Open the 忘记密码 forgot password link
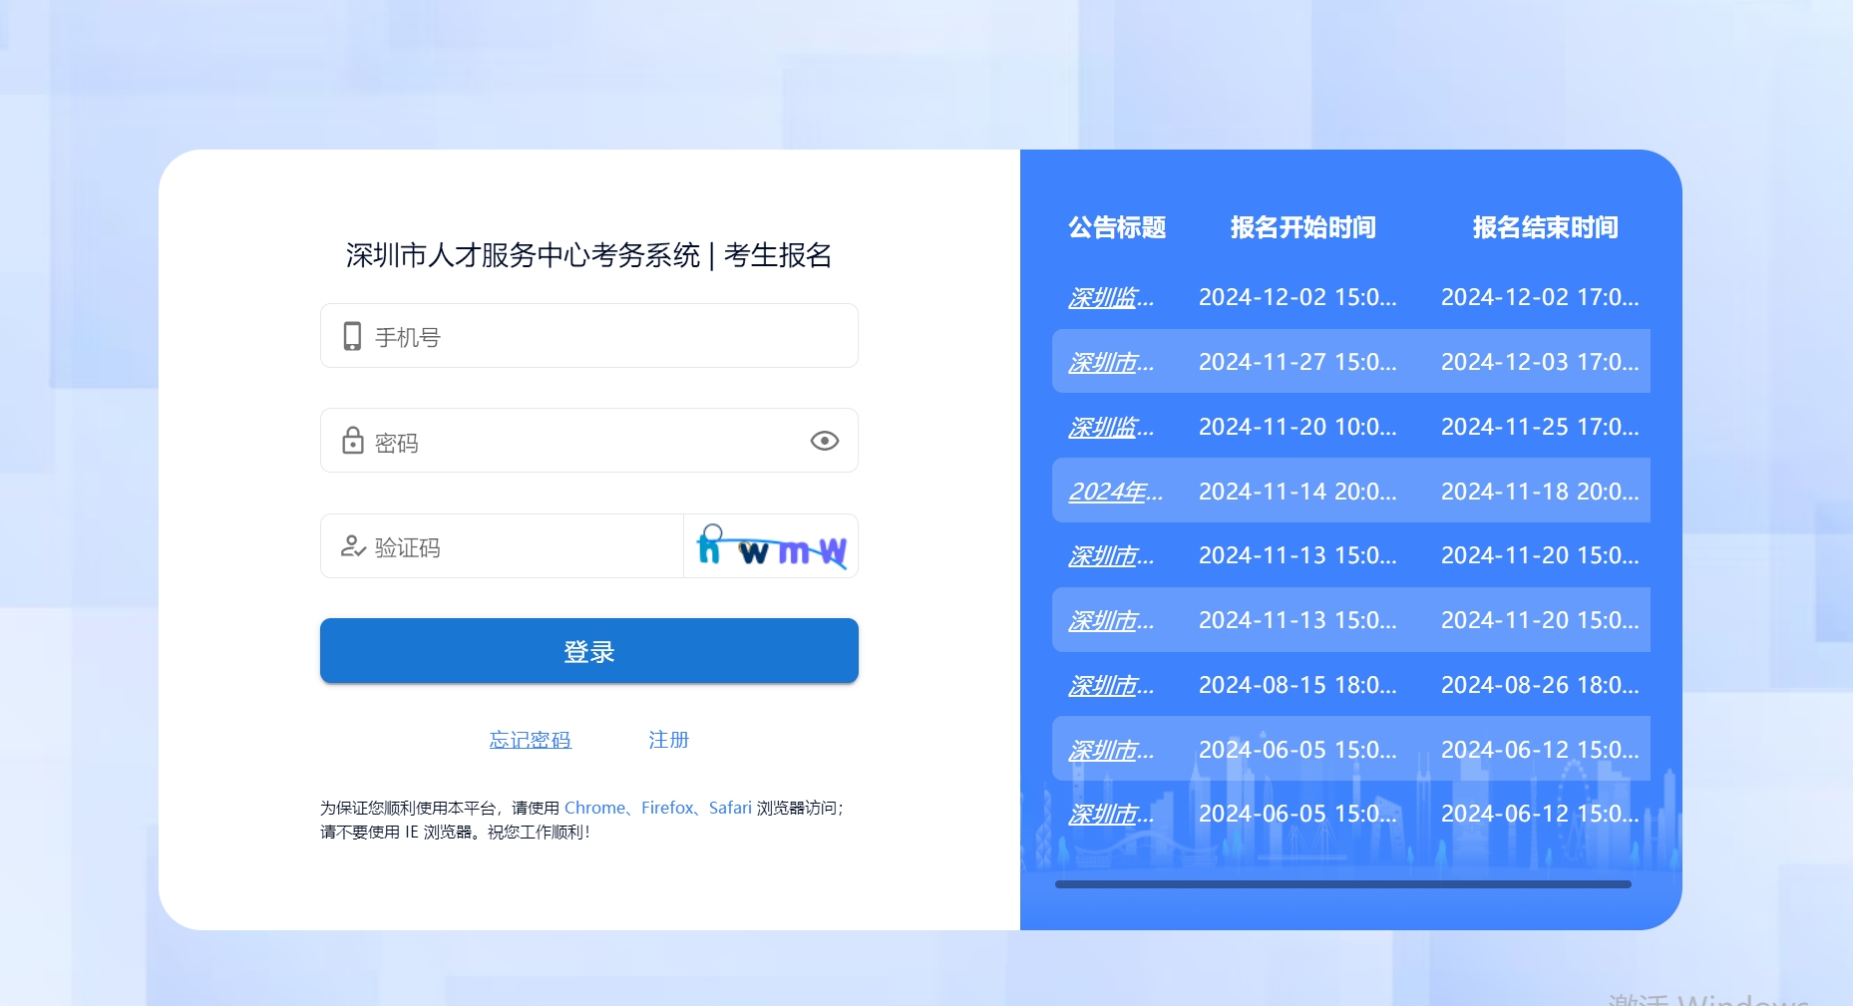The width and height of the screenshot is (1853, 1006). click(x=530, y=740)
